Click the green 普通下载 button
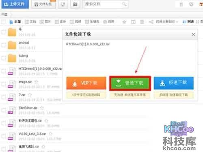203x152 pixels. pos(130,83)
